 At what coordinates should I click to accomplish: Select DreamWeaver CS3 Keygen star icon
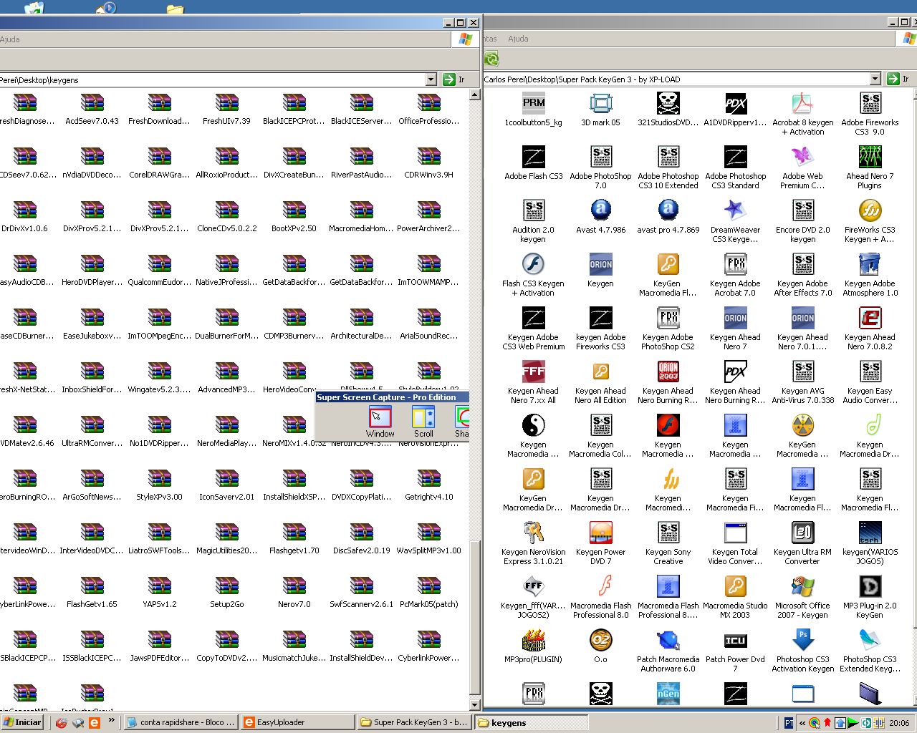pyautogui.click(x=736, y=210)
